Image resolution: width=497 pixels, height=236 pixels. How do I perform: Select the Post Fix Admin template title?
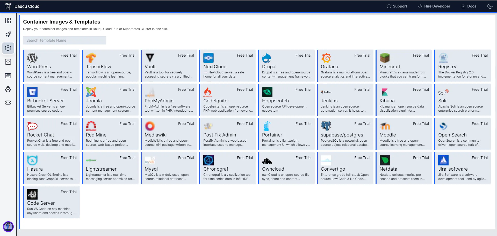[x=220, y=135]
